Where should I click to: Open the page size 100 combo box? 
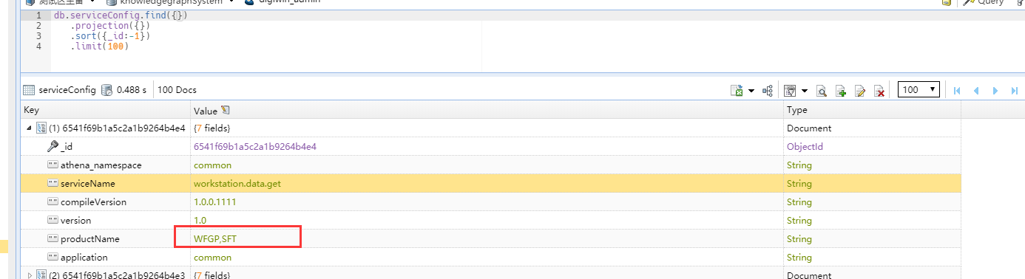point(919,89)
